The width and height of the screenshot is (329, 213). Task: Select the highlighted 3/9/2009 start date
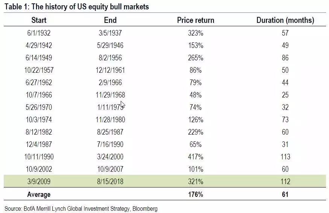pos(39,181)
